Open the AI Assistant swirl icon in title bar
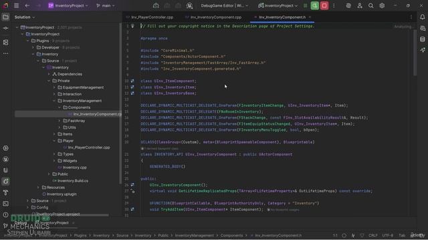The width and height of the screenshot is (428, 240). [348, 5]
